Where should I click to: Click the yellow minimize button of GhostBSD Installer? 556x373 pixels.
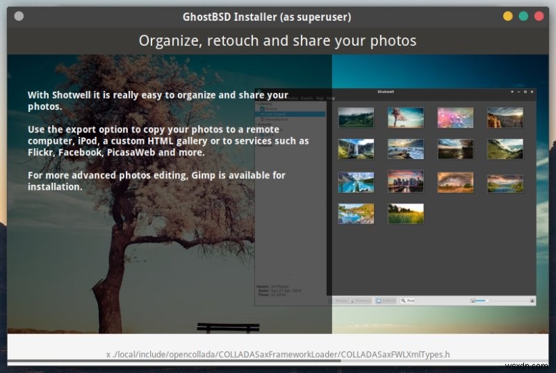coord(507,16)
